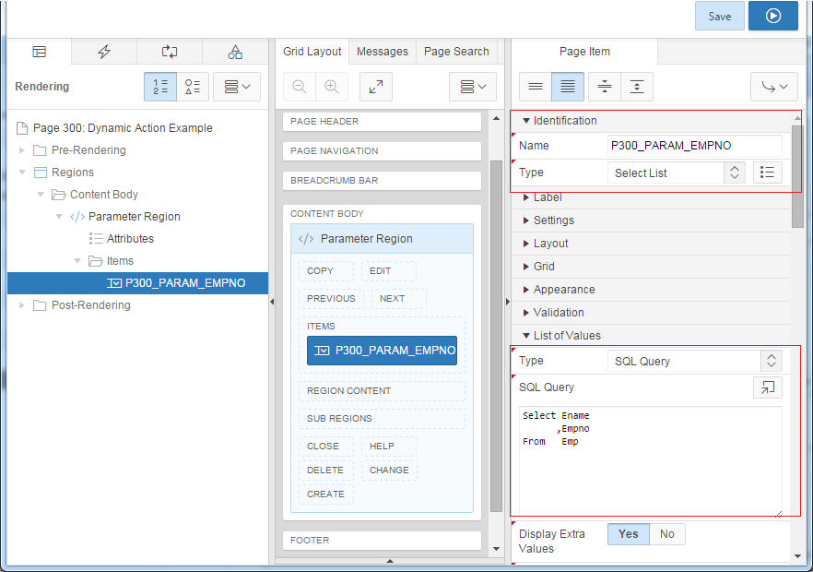Open the item Type select list
Image resolution: width=813 pixels, height=572 pixels.
pyautogui.click(x=677, y=173)
